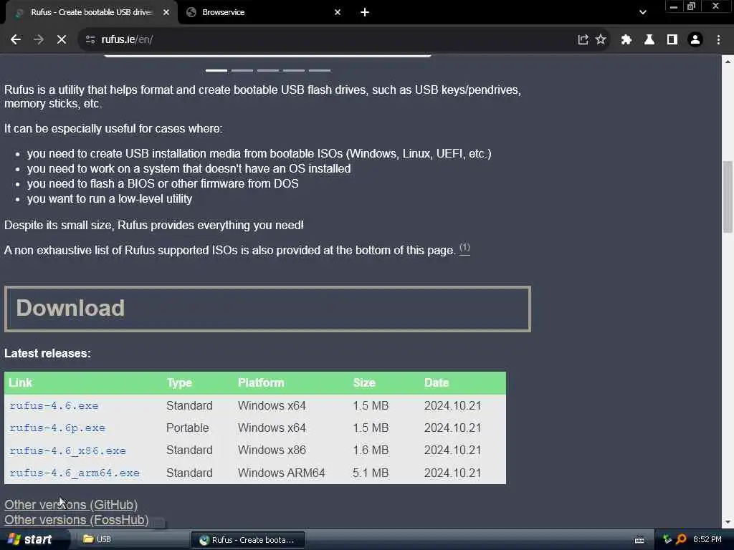Download portable rufus-4.6p.exe
The image size is (734, 550).
[x=57, y=428]
